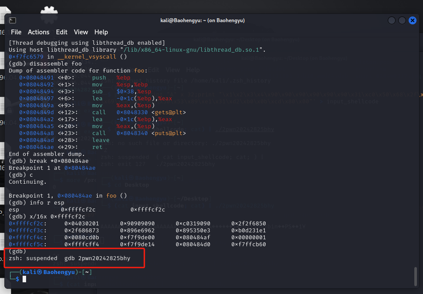
Task: Minimize the kali@Baohengyu terminal window
Action: (x=391, y=20)
